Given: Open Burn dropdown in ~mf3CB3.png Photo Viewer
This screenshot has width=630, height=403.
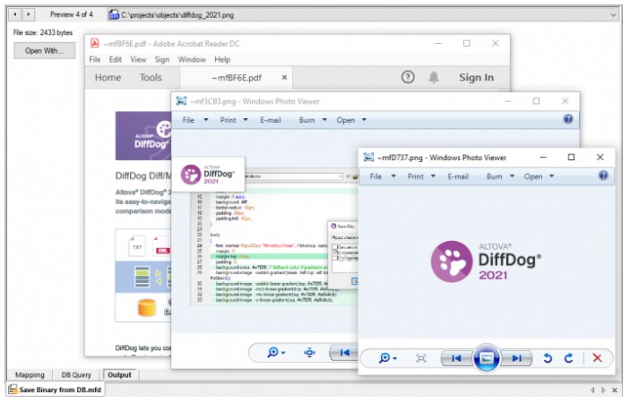Looking at the screenshot, I should (x=313, y=120).
